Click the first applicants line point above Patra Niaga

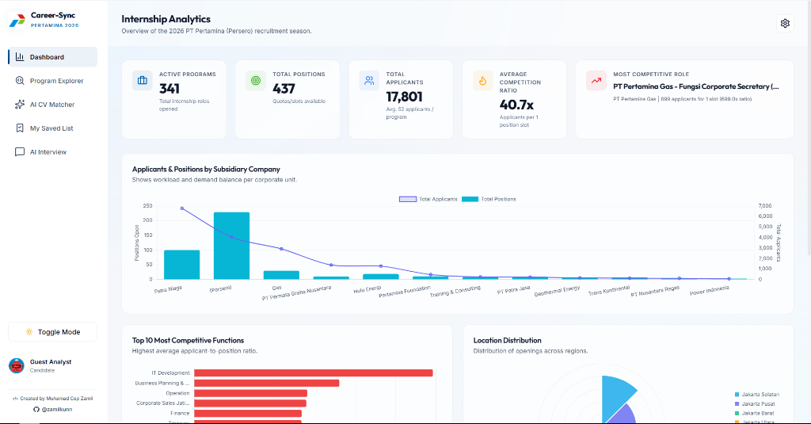(x=182, y=208)
